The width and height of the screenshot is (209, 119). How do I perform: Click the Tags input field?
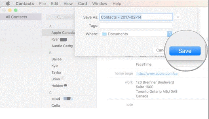(136, 26)
